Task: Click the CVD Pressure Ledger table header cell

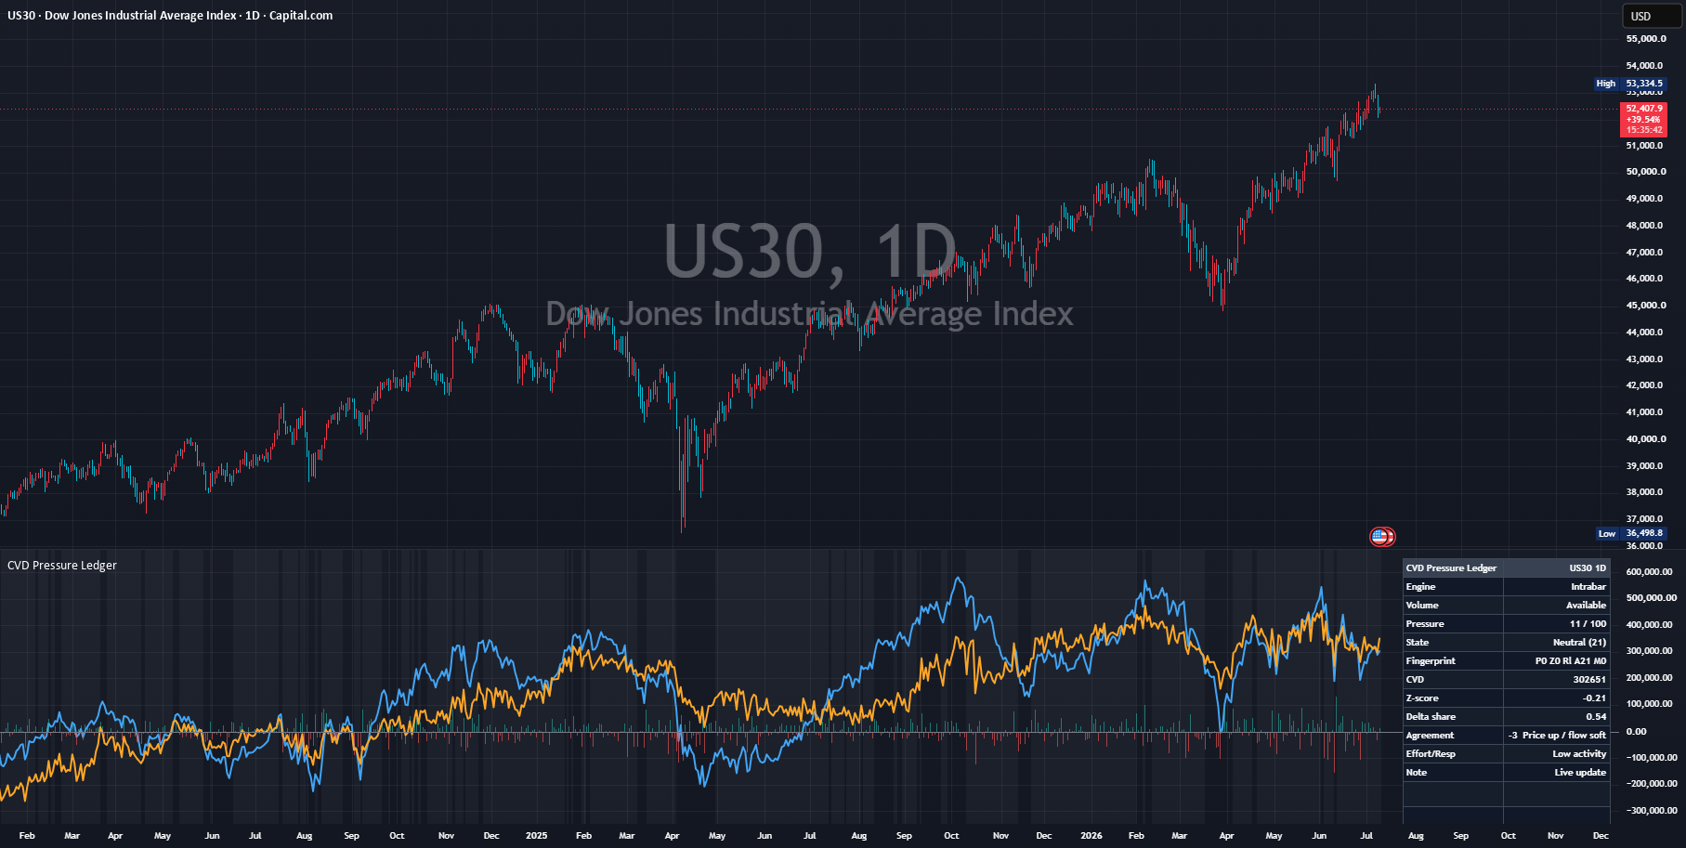Action: click(1453, 568)
